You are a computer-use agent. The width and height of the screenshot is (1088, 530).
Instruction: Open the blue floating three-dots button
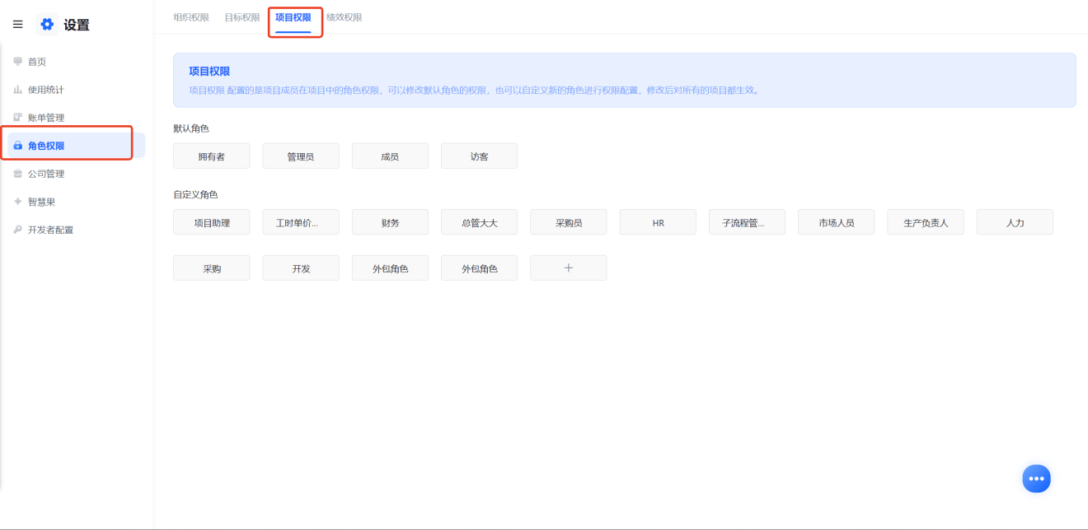pyautogui.click(x=1036, y=478)
